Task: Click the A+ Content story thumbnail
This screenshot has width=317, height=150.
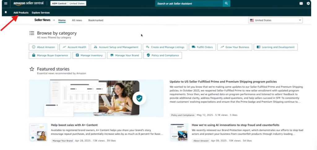Action: [x=38, y=132]
